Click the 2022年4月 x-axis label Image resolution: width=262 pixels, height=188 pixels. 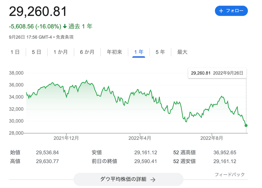pos(140,138)
